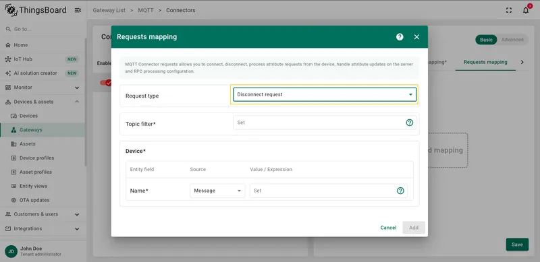Screen dimensions: 540x262
Task: Click the Add button in the dialog
Action: pyautogui.click(x=414, y=228)
